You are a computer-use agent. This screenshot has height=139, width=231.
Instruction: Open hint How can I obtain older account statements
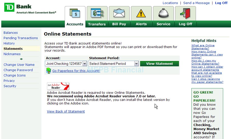click(x=207, y=71)
